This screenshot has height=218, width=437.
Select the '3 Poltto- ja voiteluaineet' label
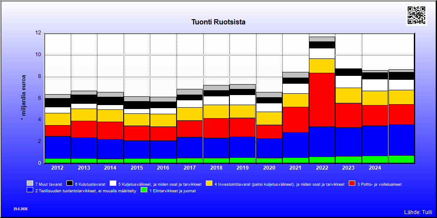coord(380,184)
